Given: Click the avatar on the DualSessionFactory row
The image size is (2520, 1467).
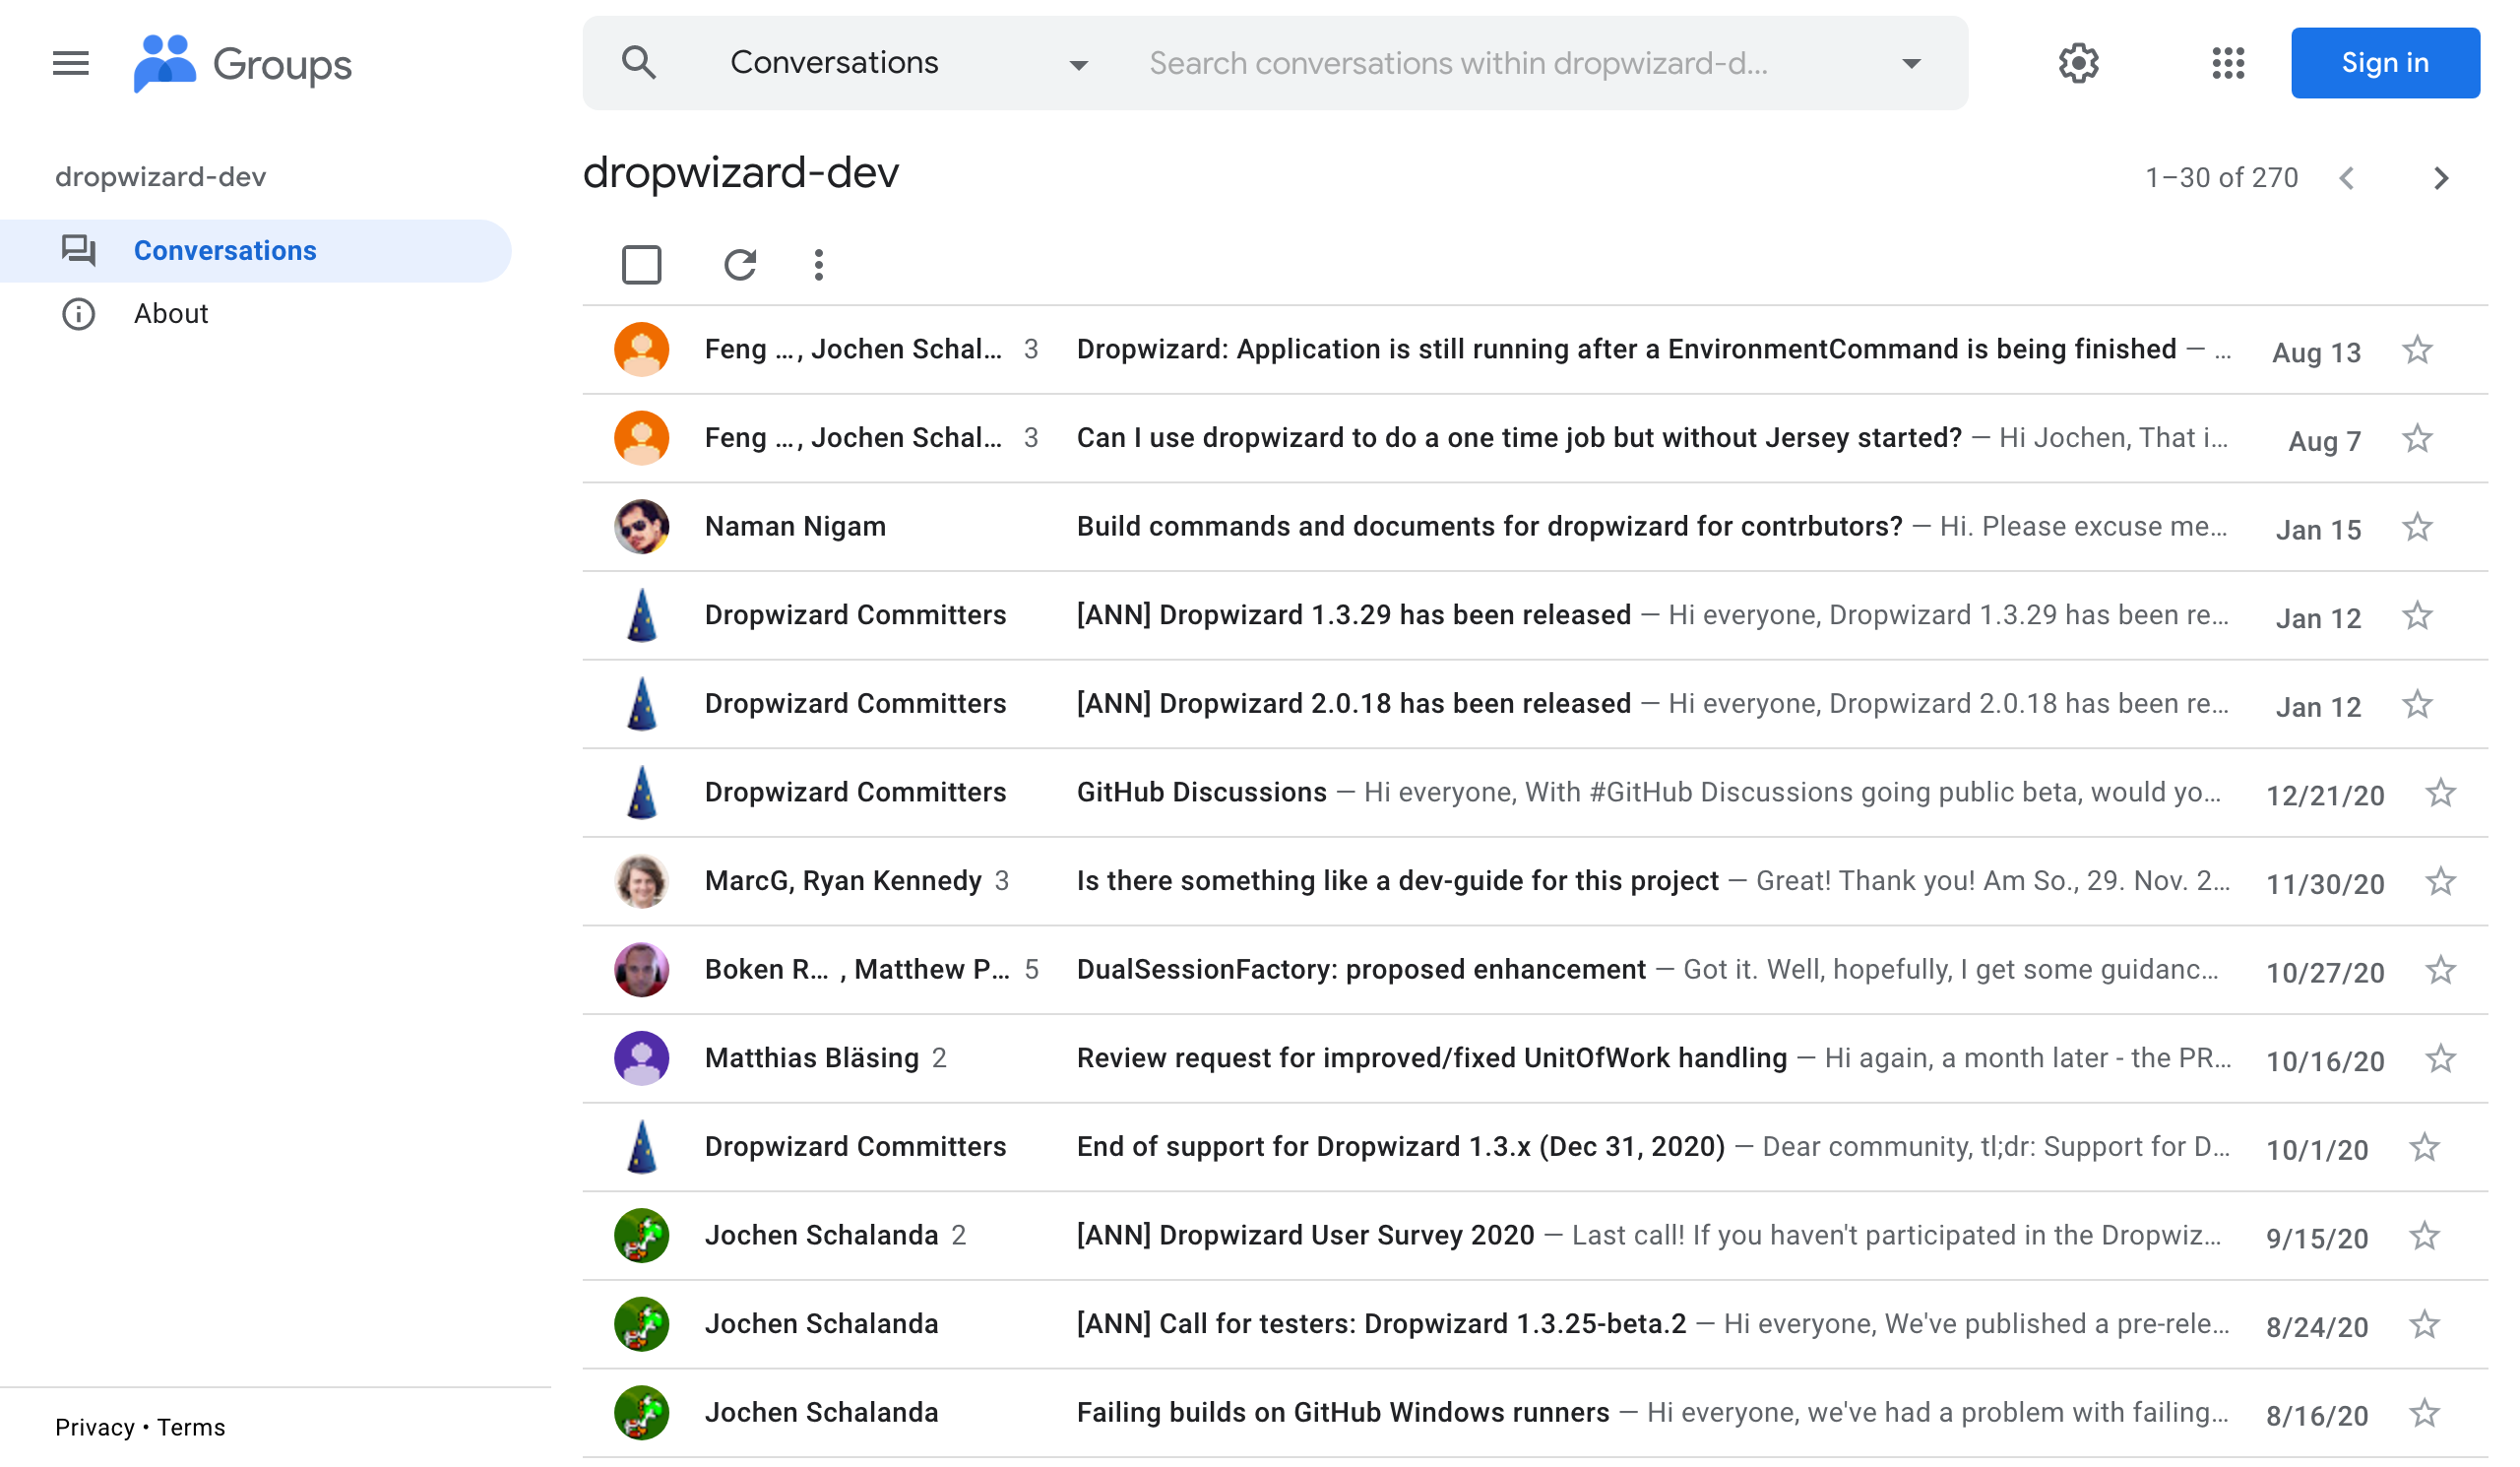Looking at the screenshot, I should (641, 970).
